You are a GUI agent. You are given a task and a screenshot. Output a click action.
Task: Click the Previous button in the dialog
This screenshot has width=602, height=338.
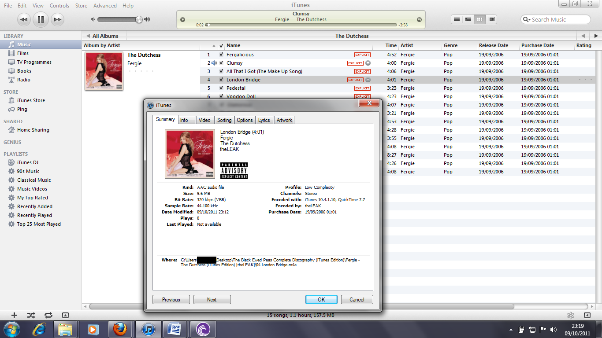pyautogui.click(x=171, y=300)
